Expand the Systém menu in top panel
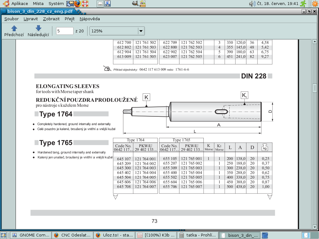The image size is (319, 239). pos(56,4)
